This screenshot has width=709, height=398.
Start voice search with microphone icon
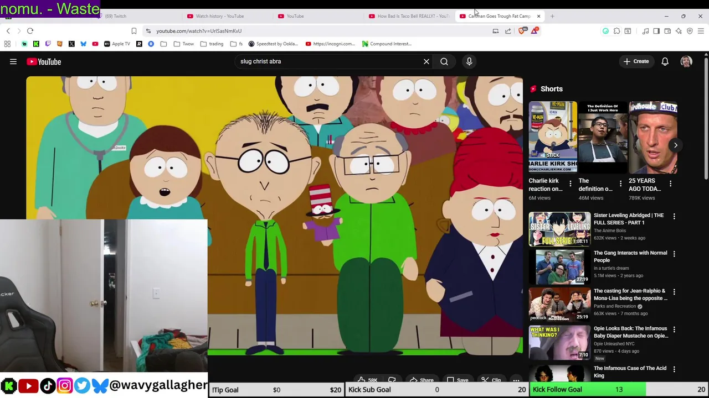click(x=469, y=61)
